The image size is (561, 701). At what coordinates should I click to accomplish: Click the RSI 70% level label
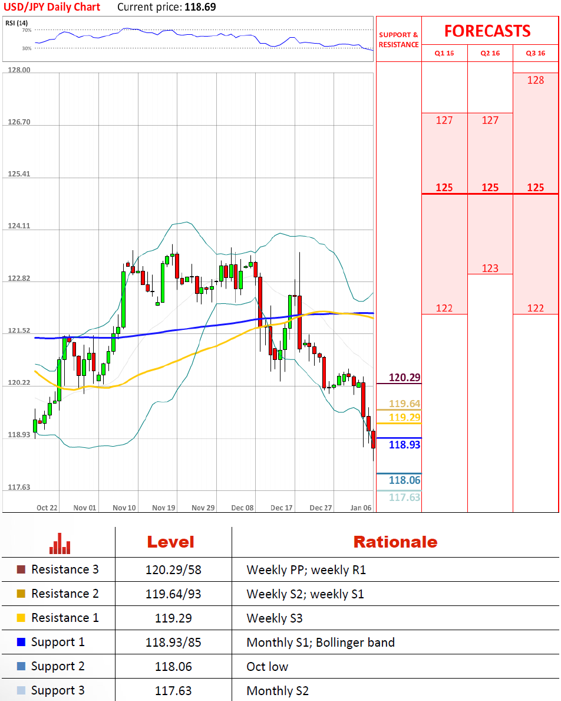27,30
